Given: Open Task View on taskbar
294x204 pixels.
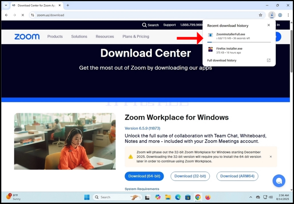Looking at the screenshot, I should pyautogui.click(x=148, y=197).
